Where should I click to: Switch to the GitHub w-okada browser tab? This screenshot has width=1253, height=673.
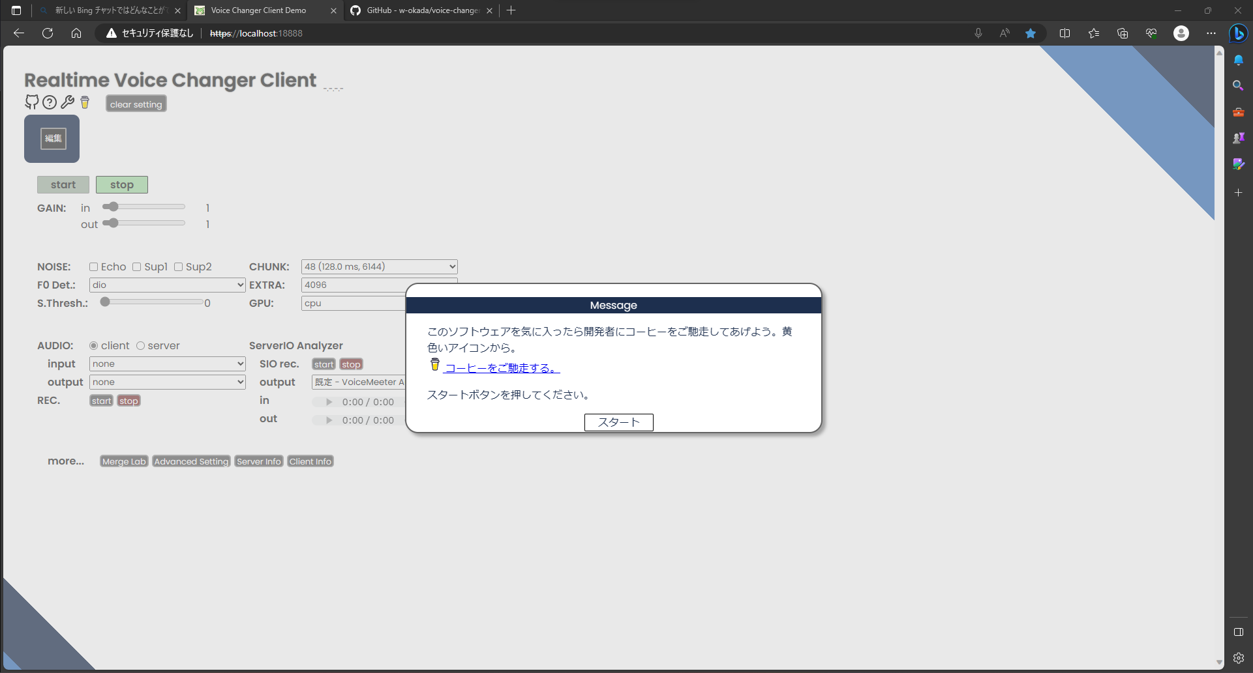421,10
